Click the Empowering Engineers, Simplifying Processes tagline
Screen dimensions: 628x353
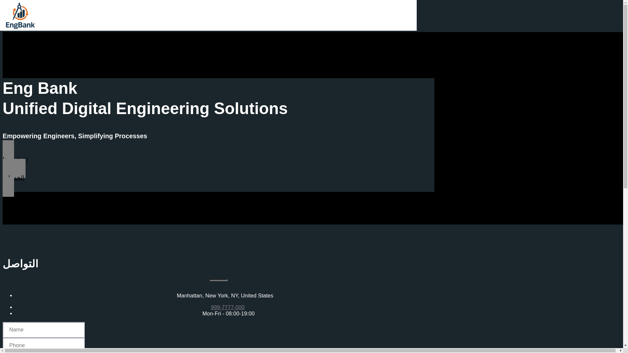pyautogui.click(x=75, y=136)
